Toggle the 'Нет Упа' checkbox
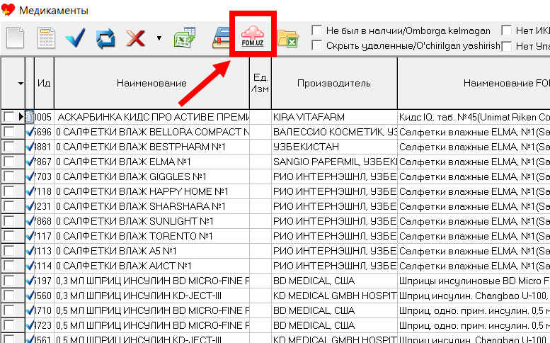This screenshot has height=343, width=550. pos(506,46)
